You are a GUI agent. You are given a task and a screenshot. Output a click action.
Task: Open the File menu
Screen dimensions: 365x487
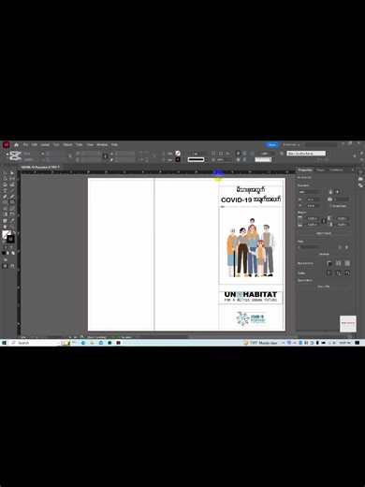tap(25, 145)
